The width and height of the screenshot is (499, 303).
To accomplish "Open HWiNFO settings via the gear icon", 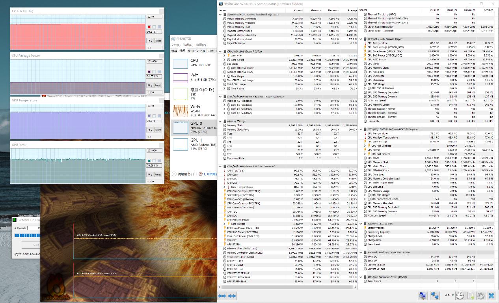I will click(x=480, y=296).
